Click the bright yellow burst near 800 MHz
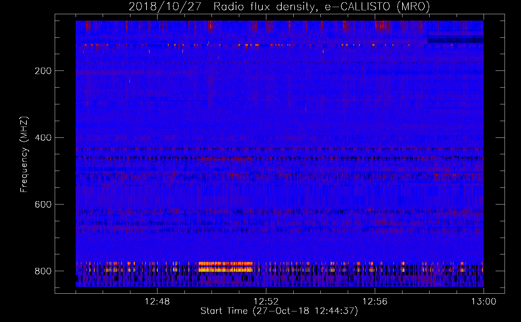521x322 pixels. pyautogui.click(x=226, y=267)
